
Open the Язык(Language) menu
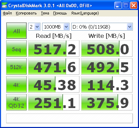point(85,13)
